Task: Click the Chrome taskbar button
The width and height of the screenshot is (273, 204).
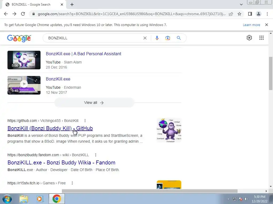Action: pyautogui.click(x=57, y=199)
